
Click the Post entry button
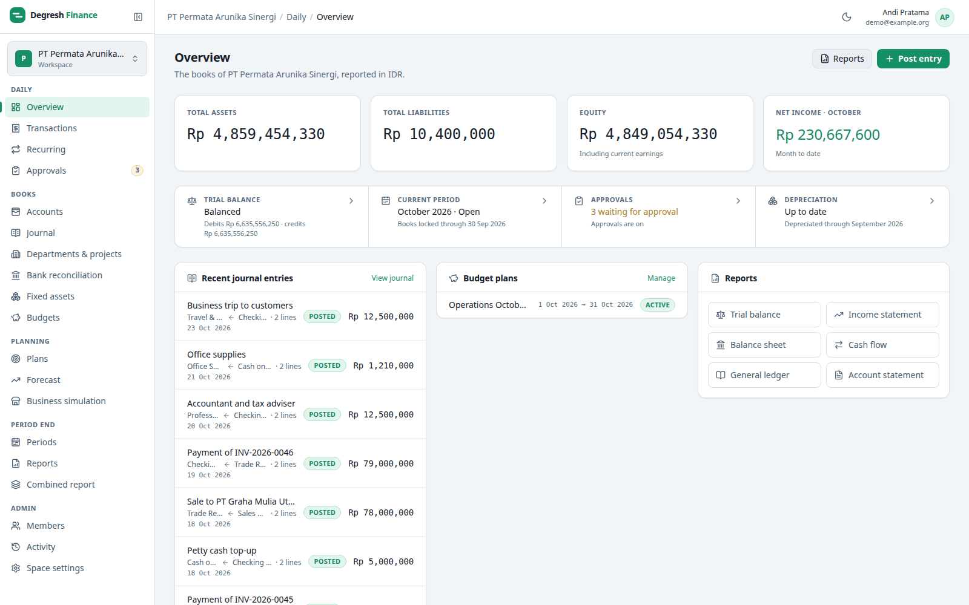[x=913, y=59]
